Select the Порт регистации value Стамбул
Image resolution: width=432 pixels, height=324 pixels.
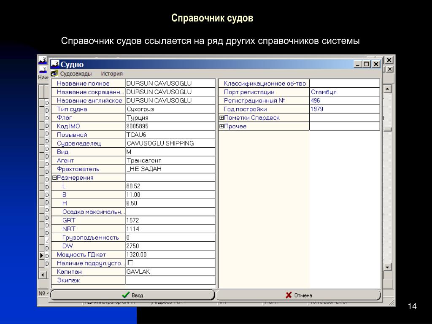pyautogui.click(x=345, y=92)
